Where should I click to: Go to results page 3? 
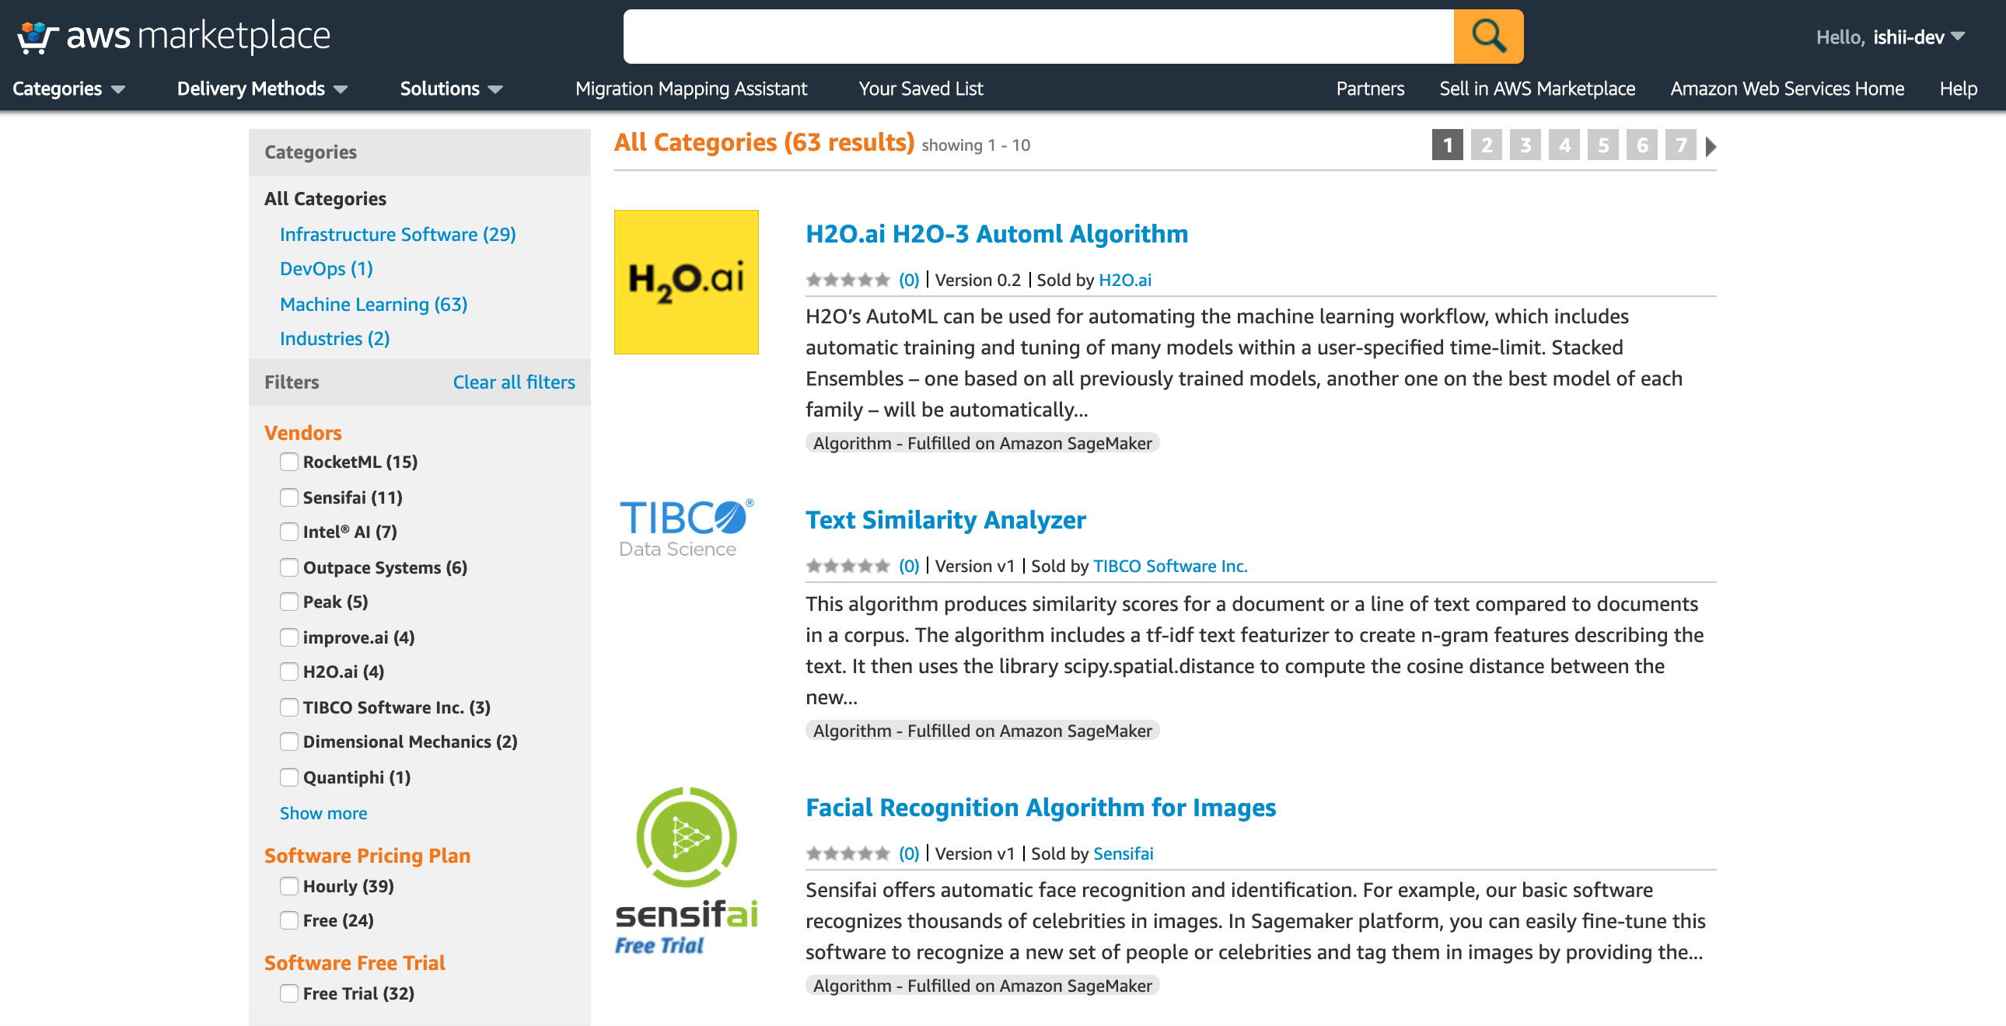1525,145
